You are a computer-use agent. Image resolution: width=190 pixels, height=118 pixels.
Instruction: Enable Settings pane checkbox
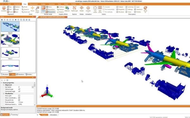[x=126, y=9]
